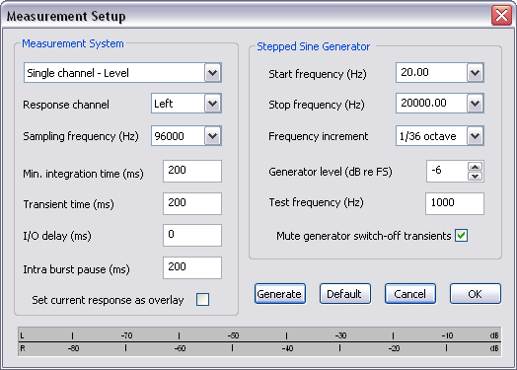
Task: Click the L channel level meter
Action: (259, 335)
